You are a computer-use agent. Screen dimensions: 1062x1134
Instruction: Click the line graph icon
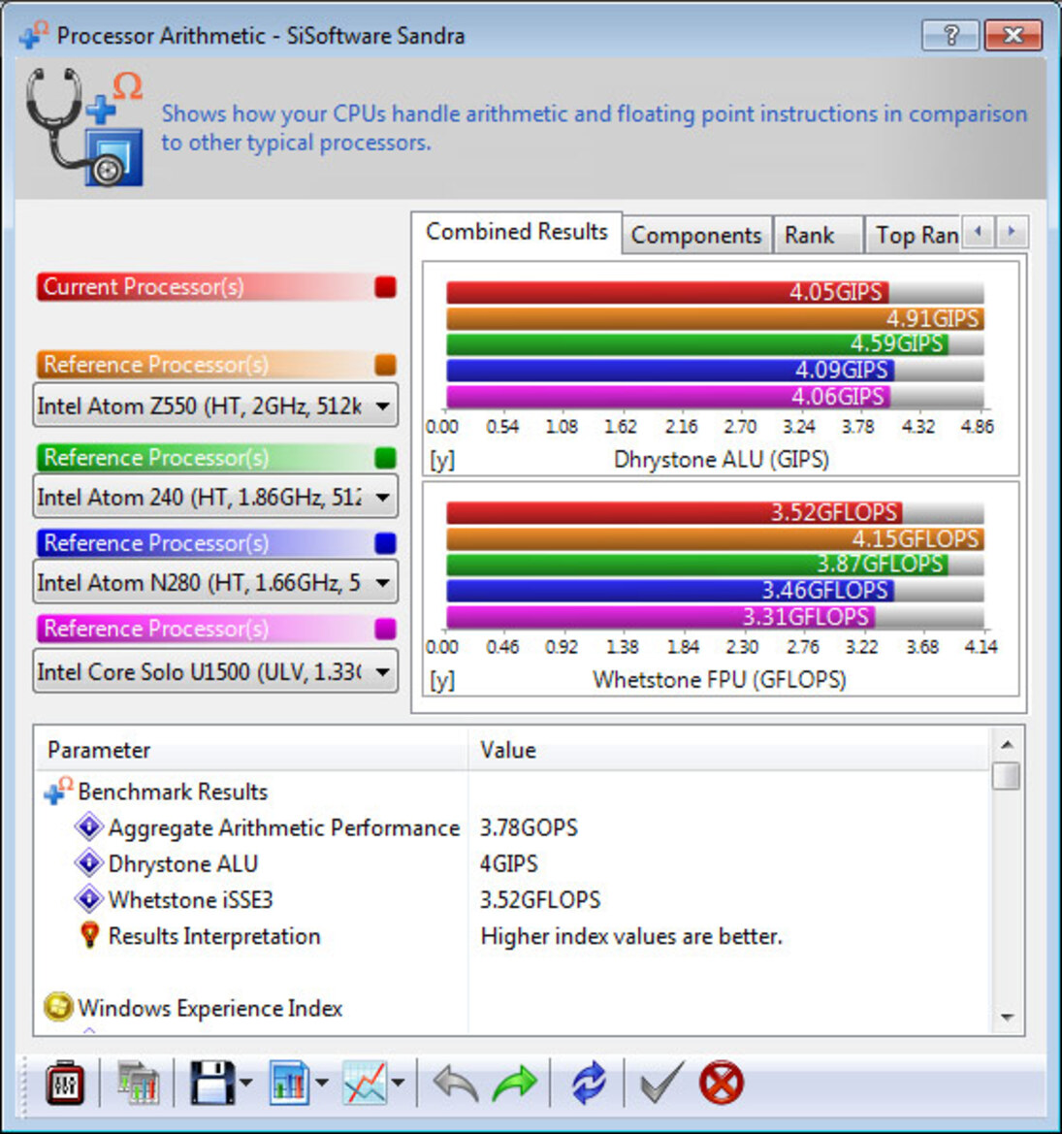click(x=365, y=1083)
